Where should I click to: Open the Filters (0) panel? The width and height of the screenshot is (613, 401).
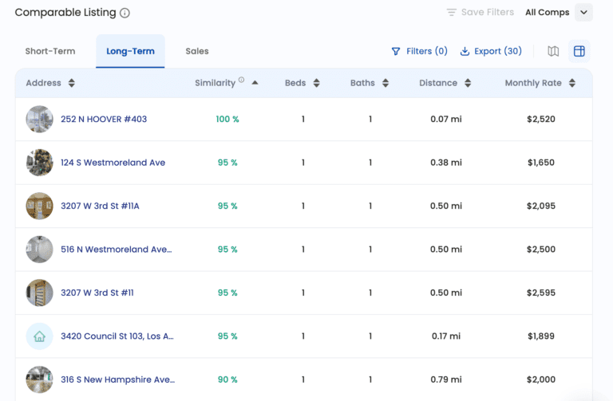coord(419,51)
